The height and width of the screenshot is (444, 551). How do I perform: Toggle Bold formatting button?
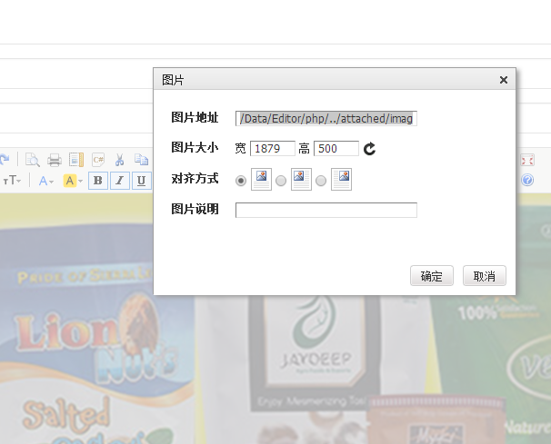click(97, 181)
